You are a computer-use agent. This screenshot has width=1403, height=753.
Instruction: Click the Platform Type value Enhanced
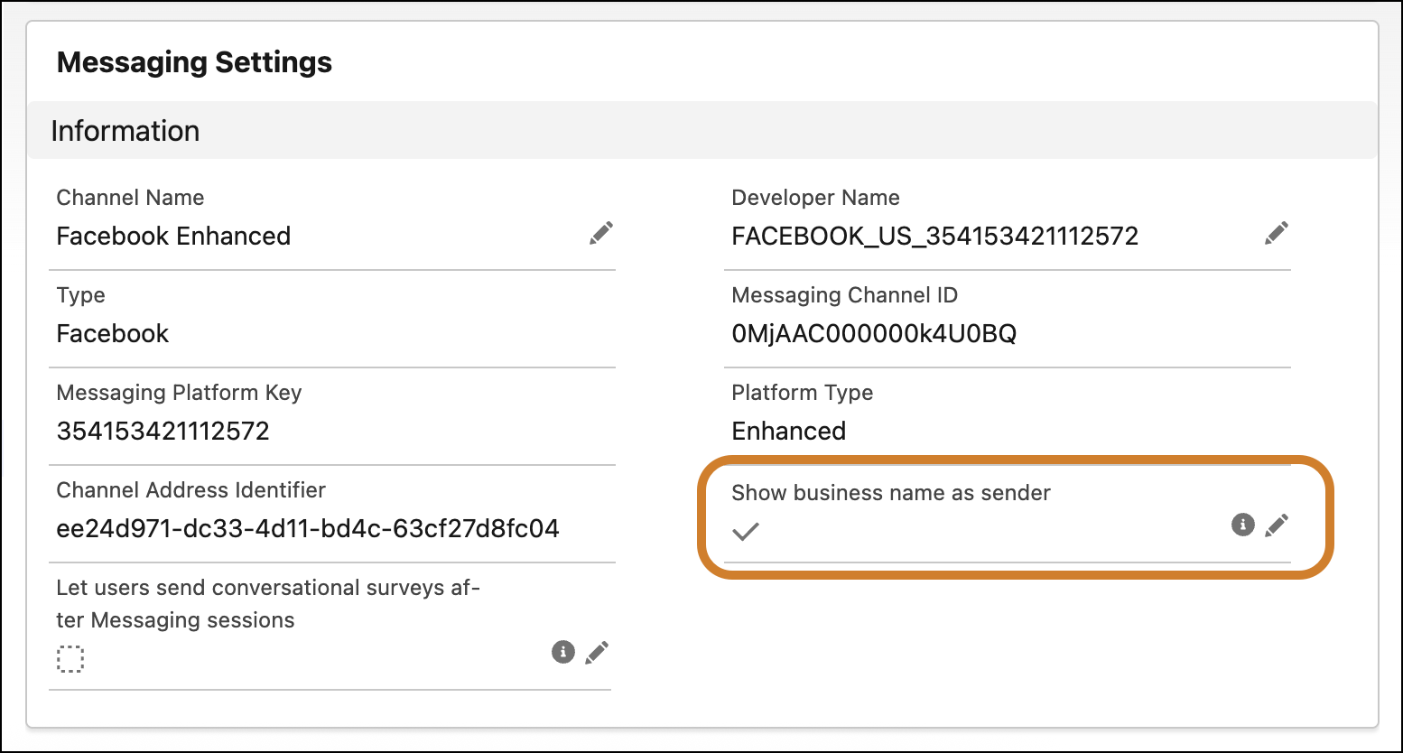pos(789,431)
